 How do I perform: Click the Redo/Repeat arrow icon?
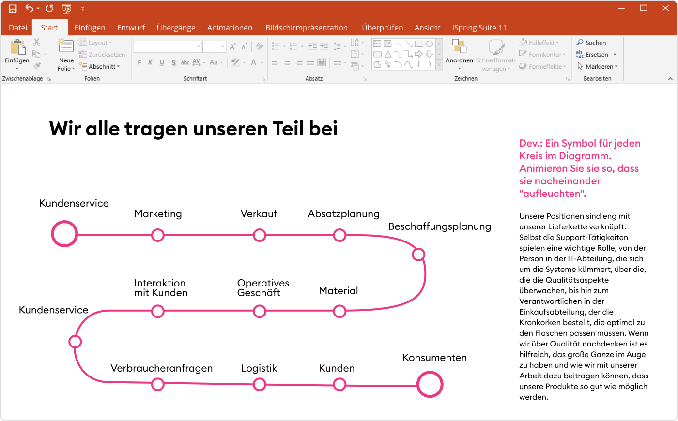49,9
